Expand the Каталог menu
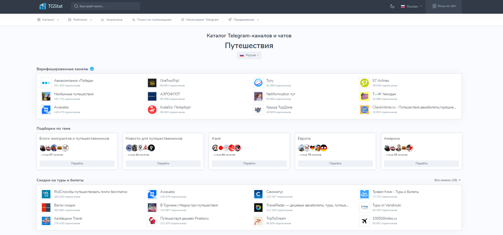The width and height of the screenshot is (503, 235). pyautogui.click(x=48, y=20)
